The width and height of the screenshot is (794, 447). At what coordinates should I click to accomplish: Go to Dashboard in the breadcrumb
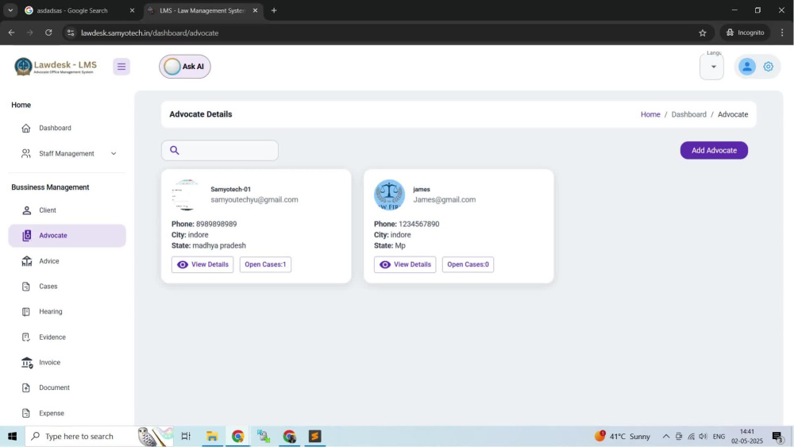point(688,114)
